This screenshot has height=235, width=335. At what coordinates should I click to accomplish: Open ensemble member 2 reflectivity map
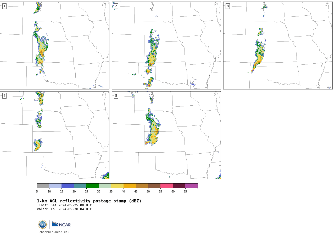tap(166, 46)
